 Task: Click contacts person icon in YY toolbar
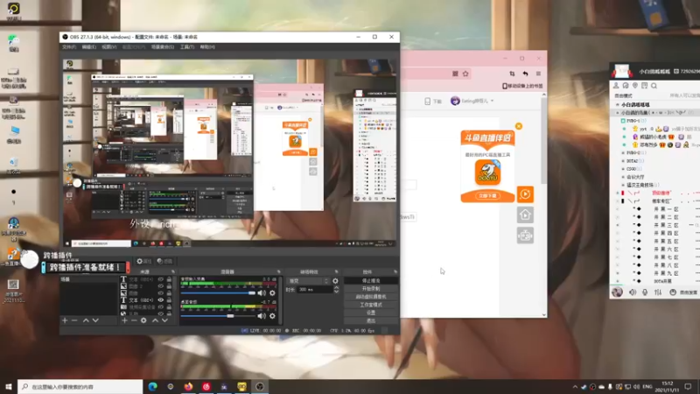click(x=616, y=86)
